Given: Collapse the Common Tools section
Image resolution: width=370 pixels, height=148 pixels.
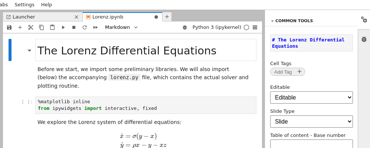Looking at the screenshot, I should tap(272, 21).
